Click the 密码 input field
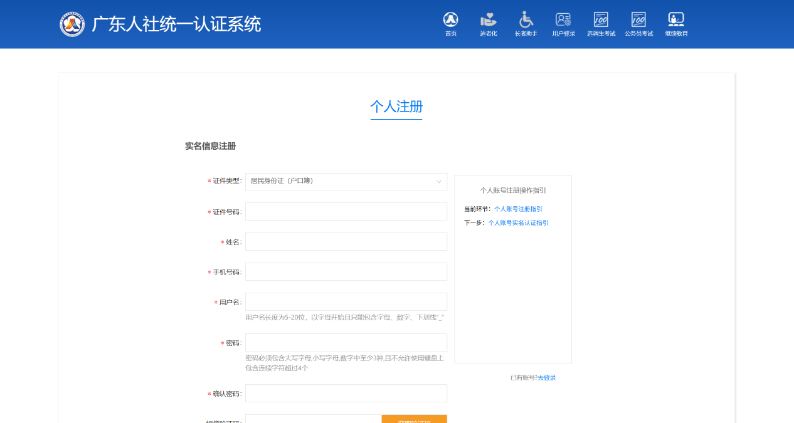The height and width of the screenshot is (423, 794). 346,343
